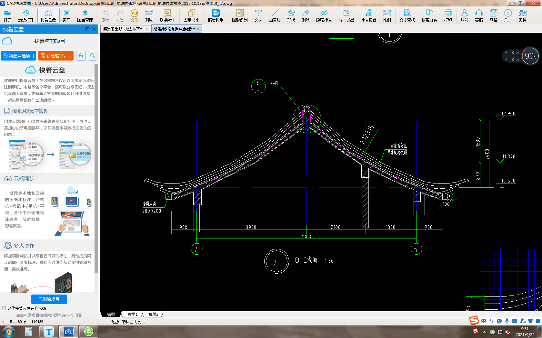Image resolution: width=542 pixels, height=338 pixels.
Task: Click 新建超级项目 button
Action: pos(56,56)
